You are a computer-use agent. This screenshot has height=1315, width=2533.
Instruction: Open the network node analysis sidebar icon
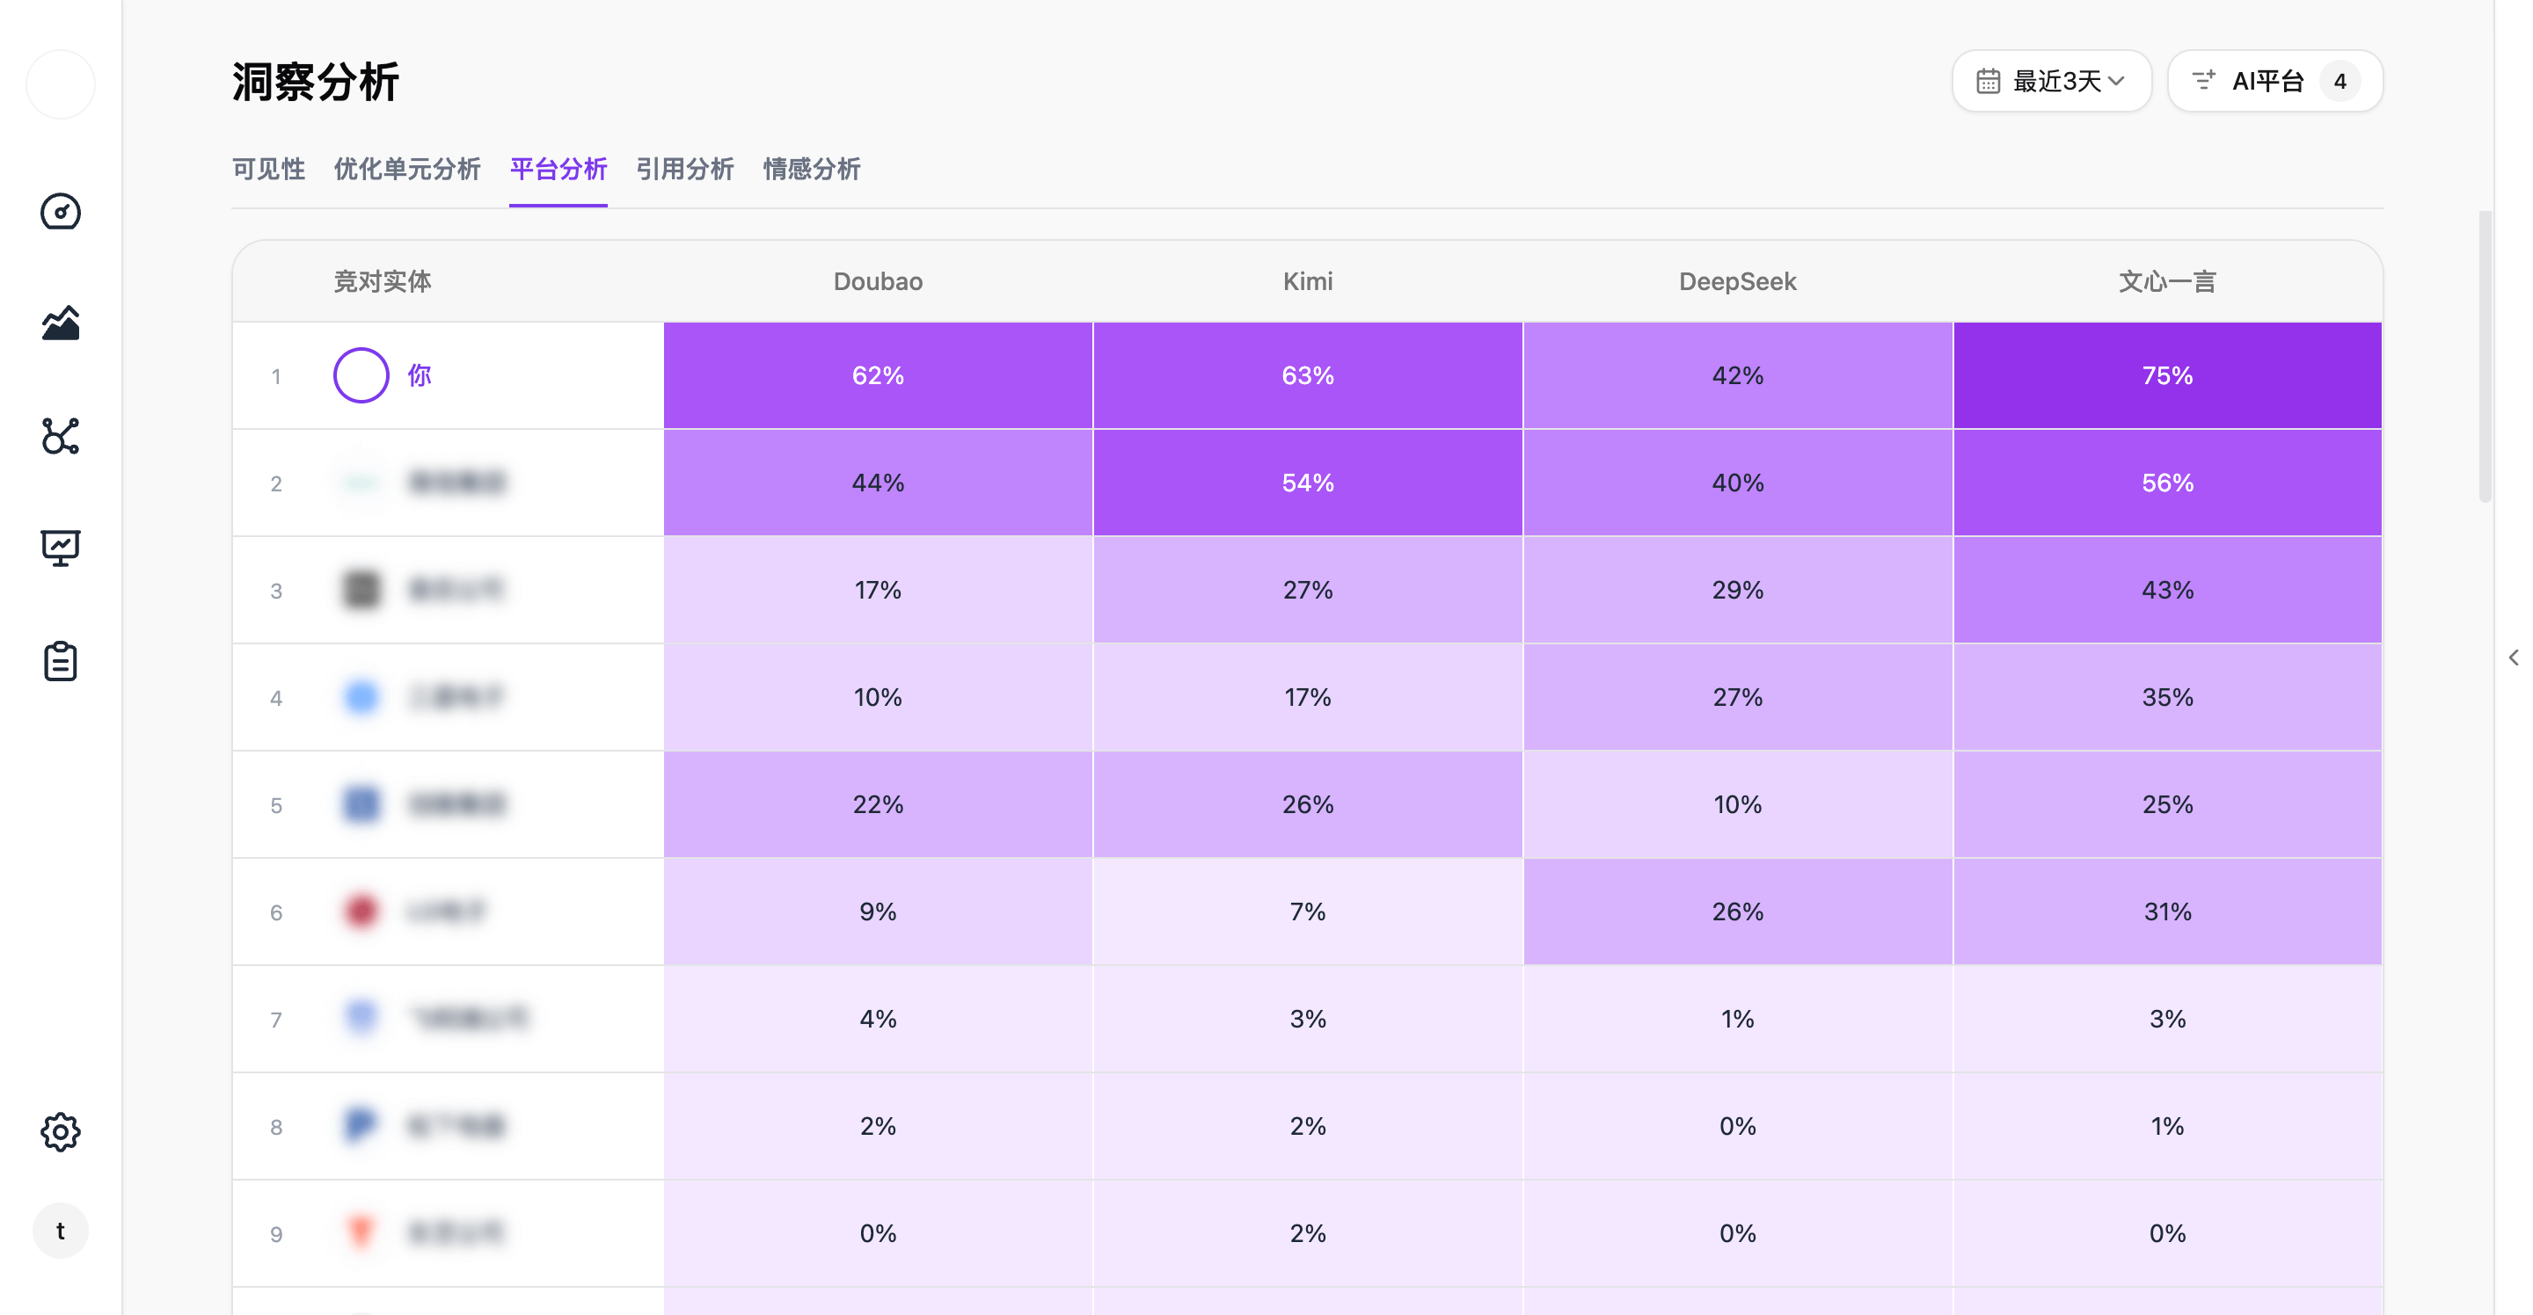(60, 436)
